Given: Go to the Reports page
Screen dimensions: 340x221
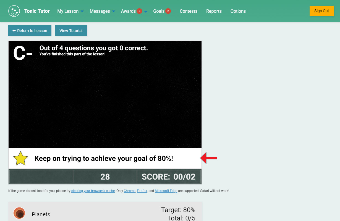Looking at the screenshot, I should (214, 11).
